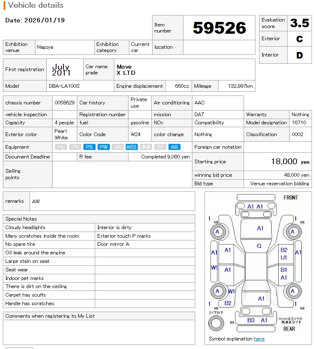
Task: Select the Special Notes header
Action: point(21,219)
